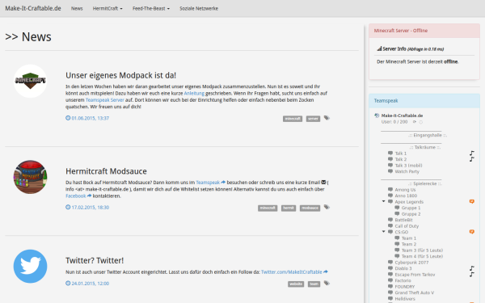Click the connect arrow icon beside User count

pyautogui.click(x=415, y=122)
